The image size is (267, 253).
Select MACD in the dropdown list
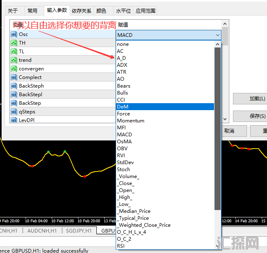pyautogui.click(x=165, y=135)
